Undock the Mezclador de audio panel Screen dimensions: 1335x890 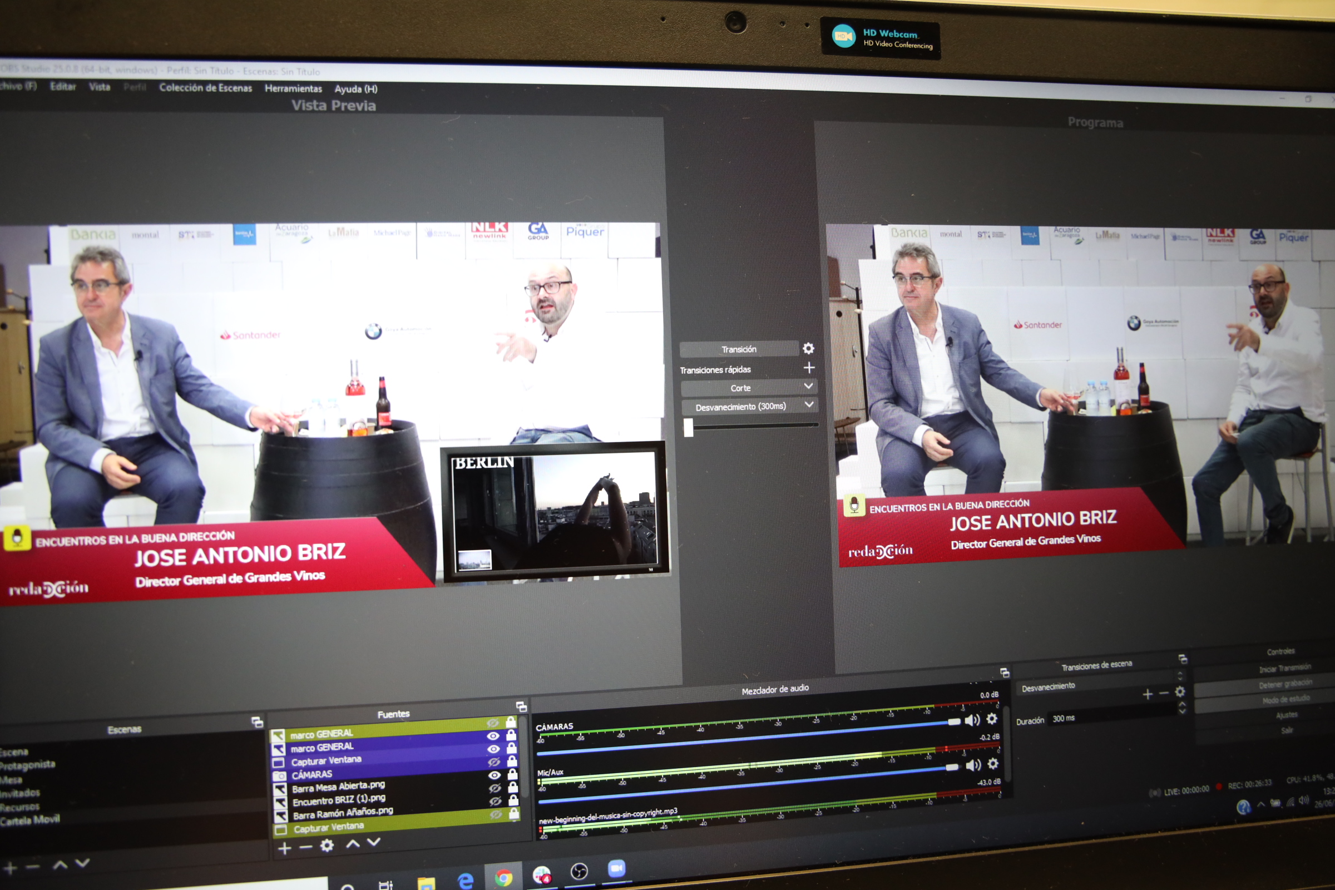pos(1004,673)
